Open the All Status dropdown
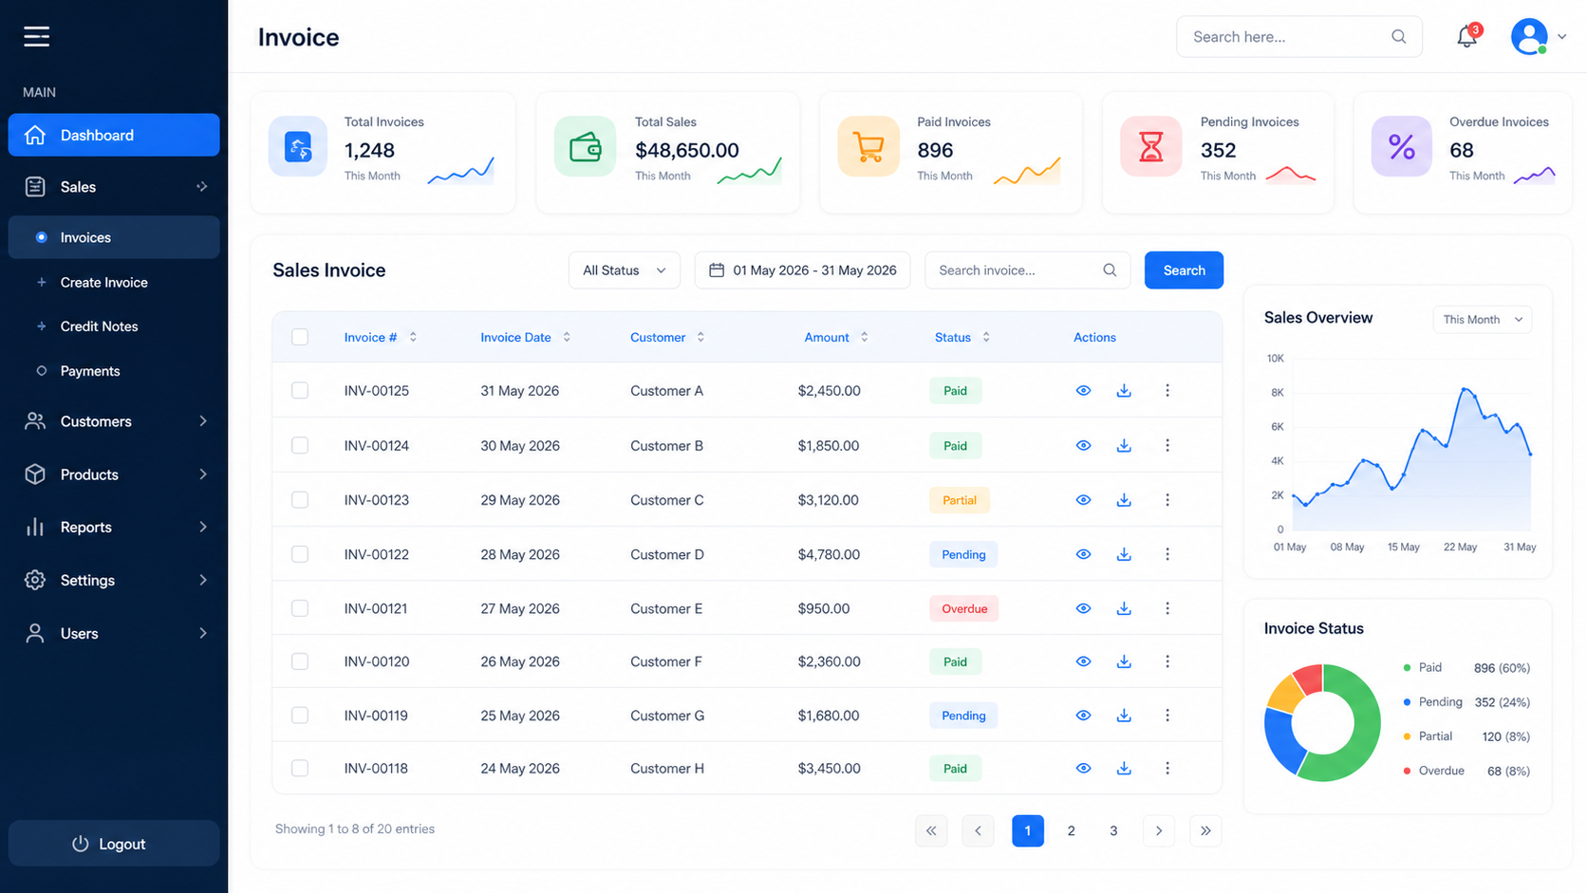Screen dimensions: 1587x893 [x=625, y=270]
